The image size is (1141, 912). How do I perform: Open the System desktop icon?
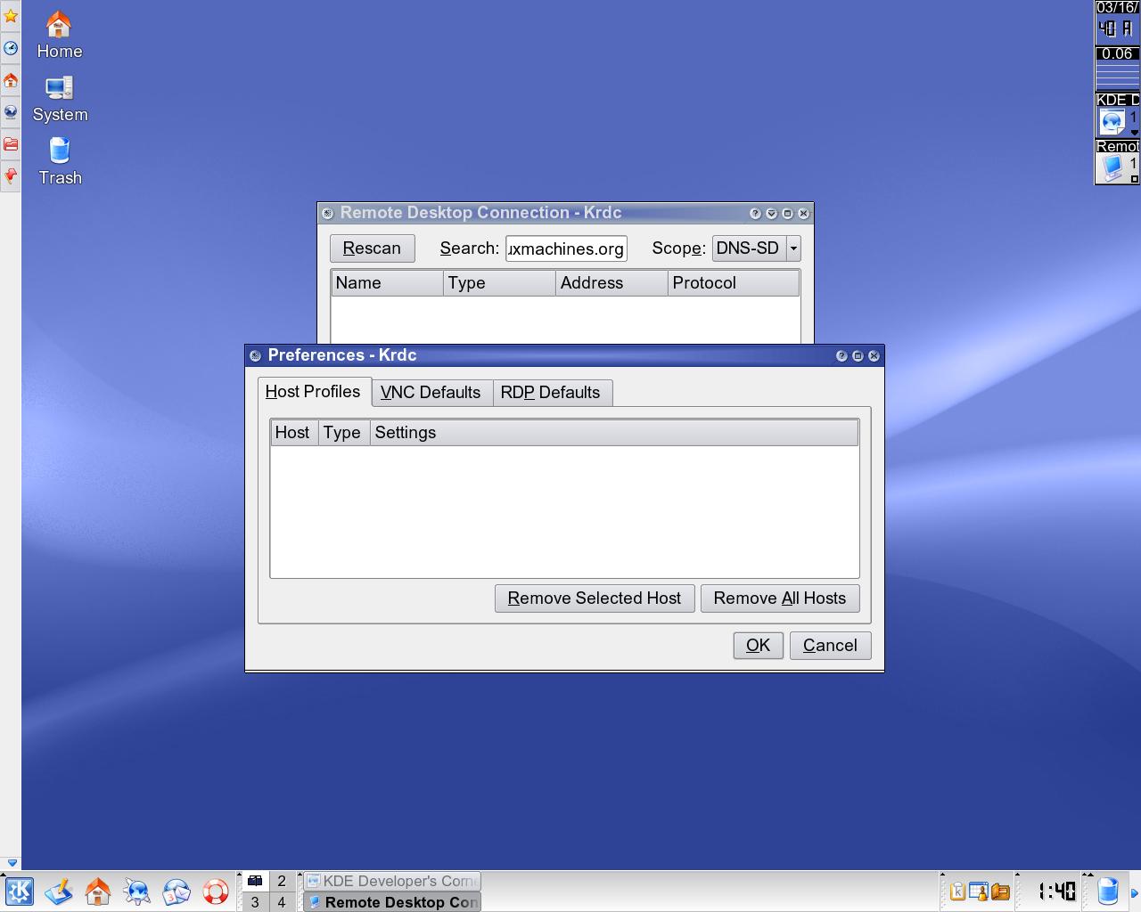pyautogui.click(x=60, y=99)
